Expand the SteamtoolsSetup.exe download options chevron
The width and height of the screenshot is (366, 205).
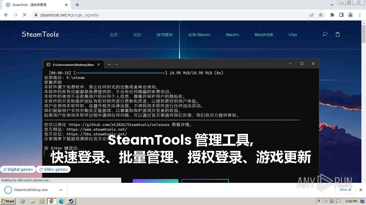click(61, 190)
